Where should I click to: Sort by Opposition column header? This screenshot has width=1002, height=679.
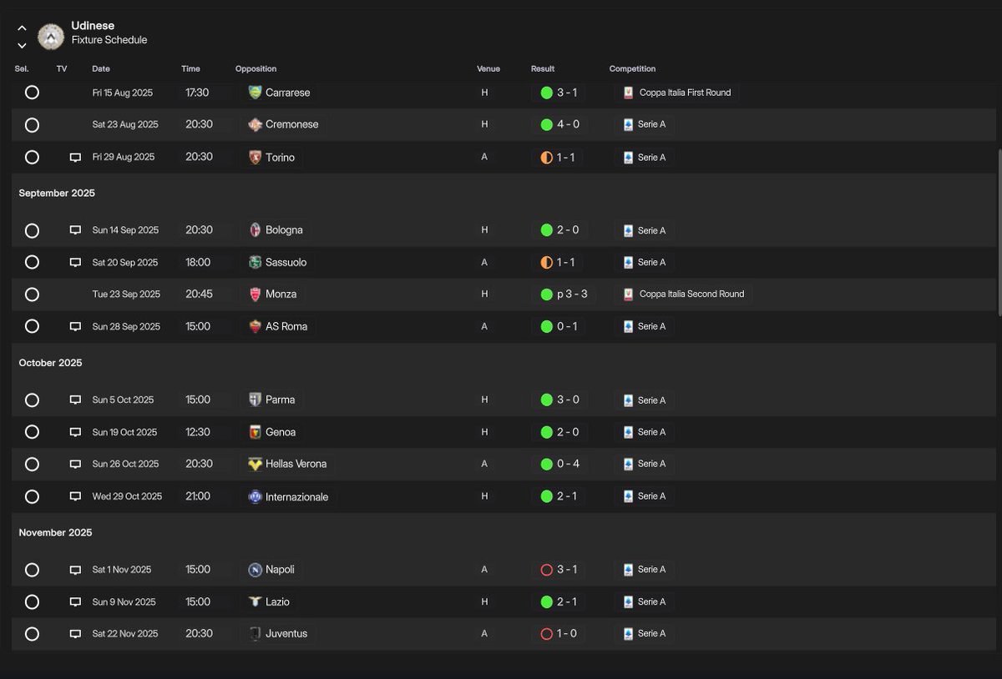[x=256, y=69]
